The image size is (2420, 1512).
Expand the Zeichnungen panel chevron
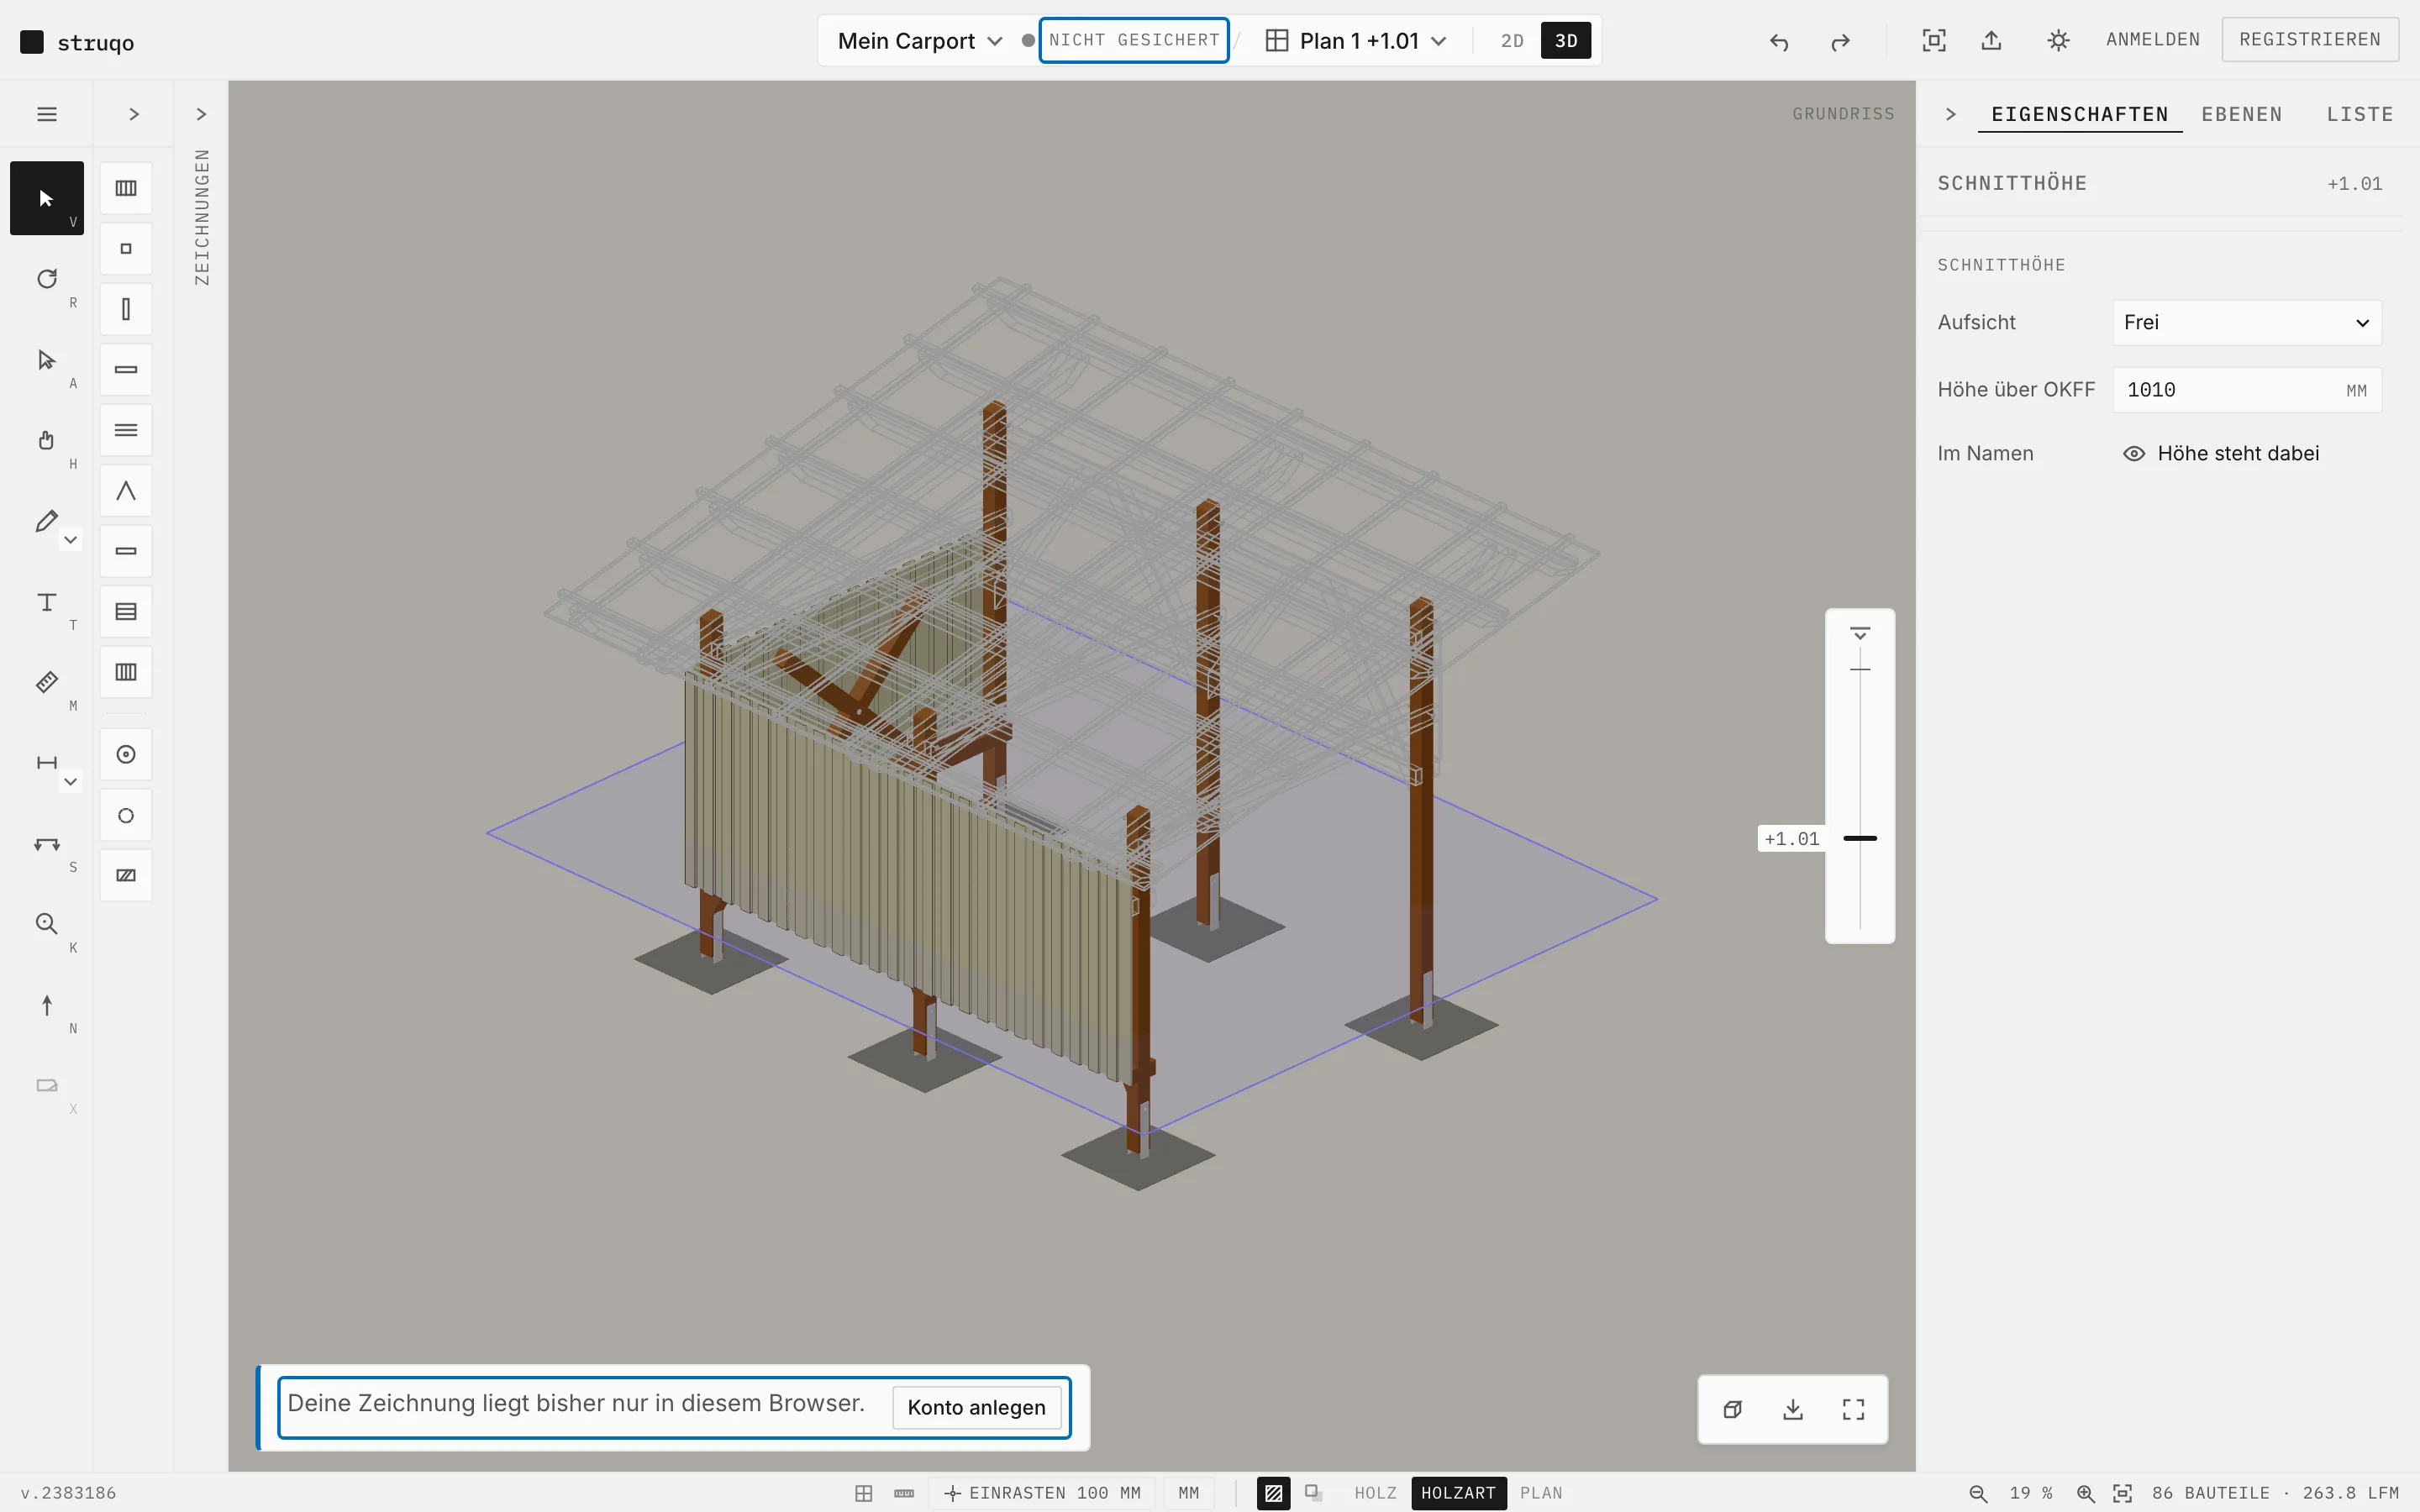(201, 114)
